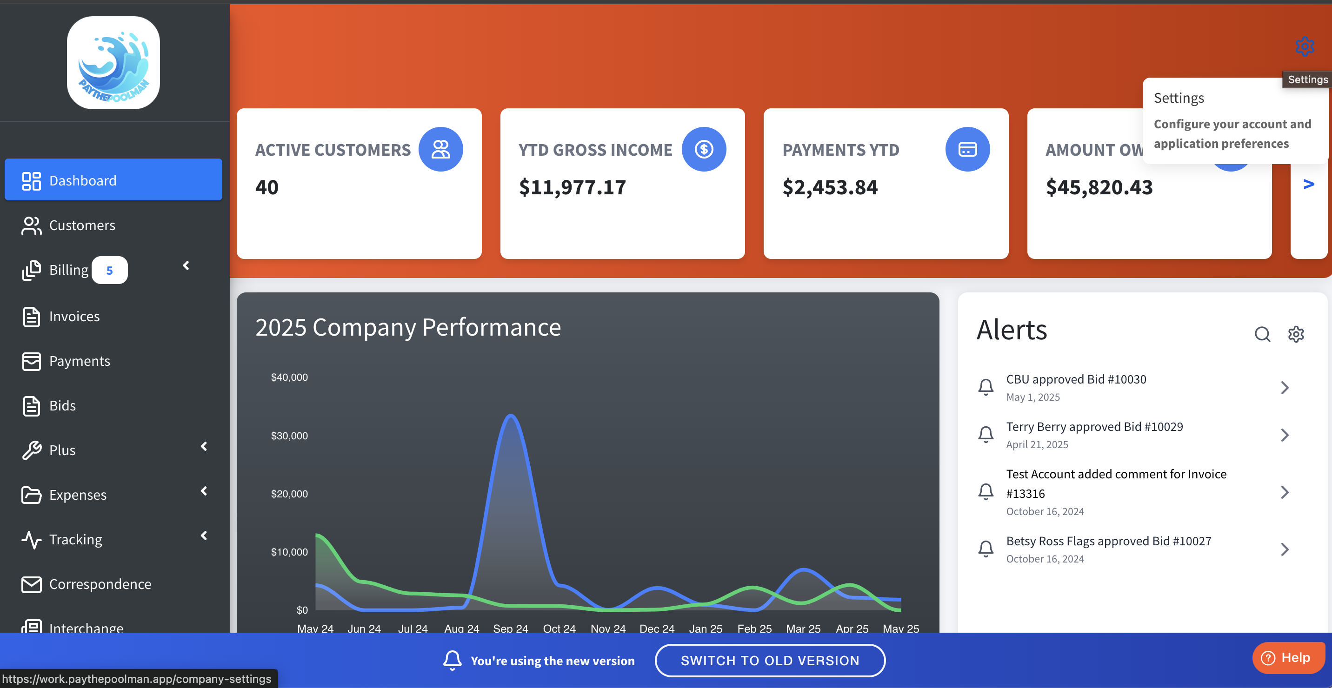Expand the Expenses submenu arrow
The image size is (1332, 688).
[204, 491]
